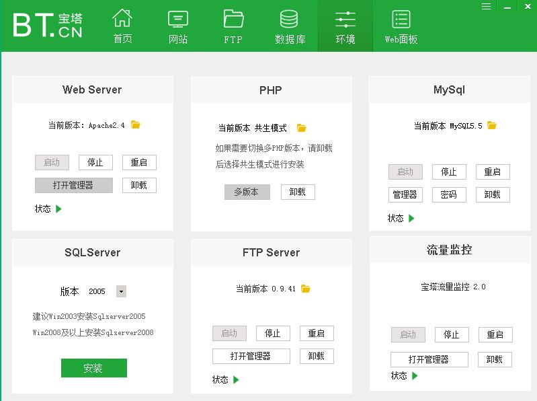The width and height of the screenshot is (537, 401).
Task: Minimize the BT.CN window
Action: coord(507,7)
